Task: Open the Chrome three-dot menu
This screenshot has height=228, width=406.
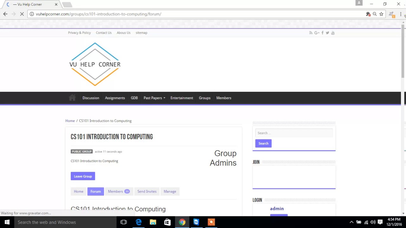Action: (x=401, y=14)
